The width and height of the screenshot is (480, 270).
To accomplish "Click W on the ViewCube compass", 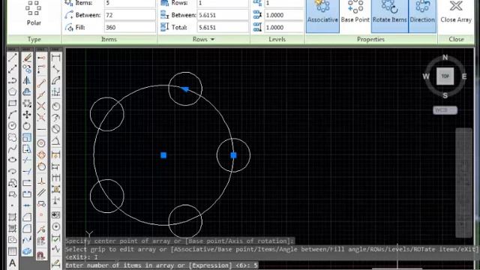I will (x=426, y=76).
